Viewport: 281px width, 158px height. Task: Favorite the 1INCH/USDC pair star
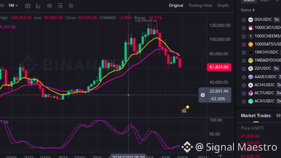tap(244, 52)
